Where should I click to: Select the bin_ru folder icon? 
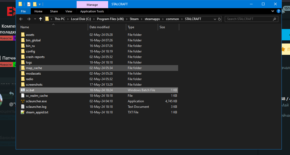point(23,46)
